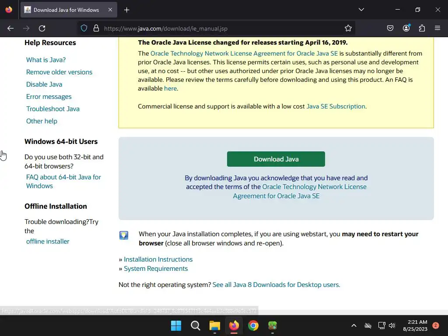448x336 pixels.
Task: Open FAQ about 64-bit Java for Windows
Action: point(63,182)
